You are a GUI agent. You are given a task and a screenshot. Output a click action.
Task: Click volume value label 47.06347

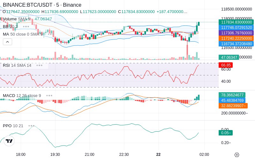coord(229,57)
